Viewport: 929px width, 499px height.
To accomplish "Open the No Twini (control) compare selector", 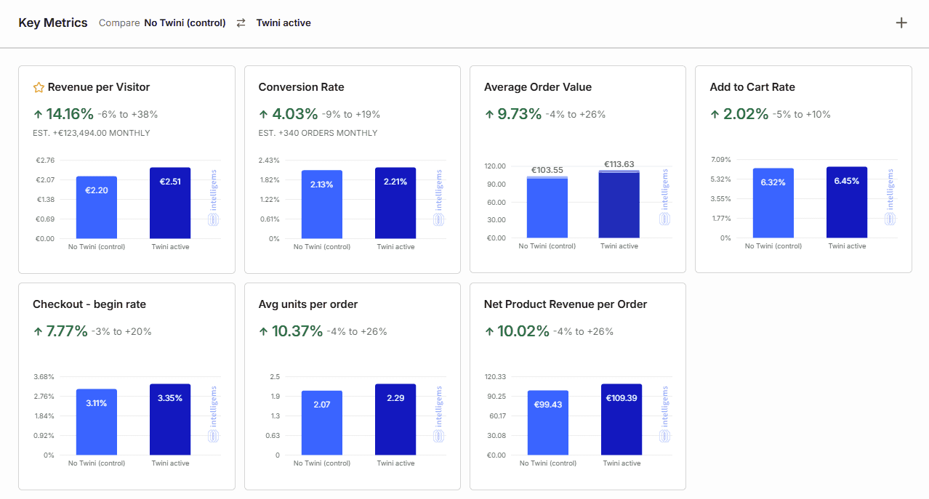I will click(x=185, y=23).
